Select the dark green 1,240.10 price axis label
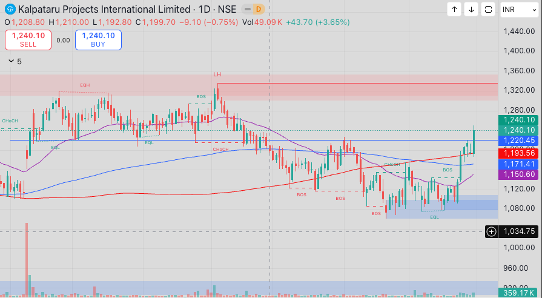The image size is (542, 298). pyautogui.click(x=518, y=119)
